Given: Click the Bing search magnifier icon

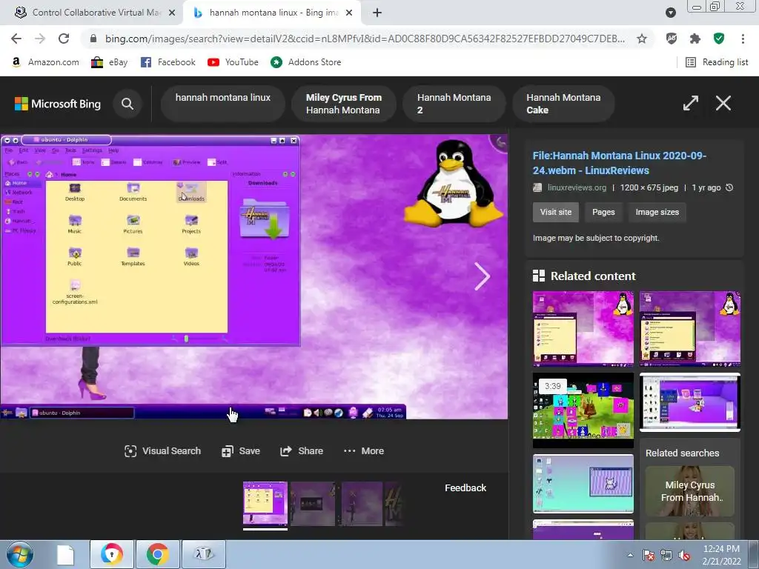Looking at the screenshot, I should point(127,104).
